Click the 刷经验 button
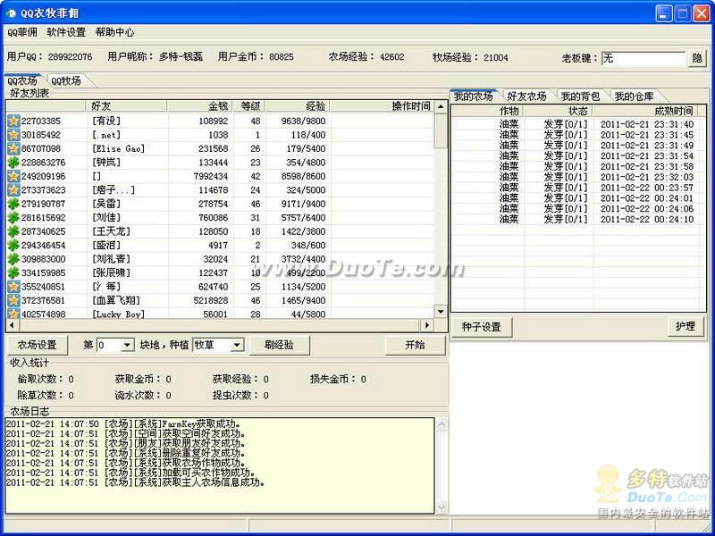715x536 pixels. [x=280, y=345]
